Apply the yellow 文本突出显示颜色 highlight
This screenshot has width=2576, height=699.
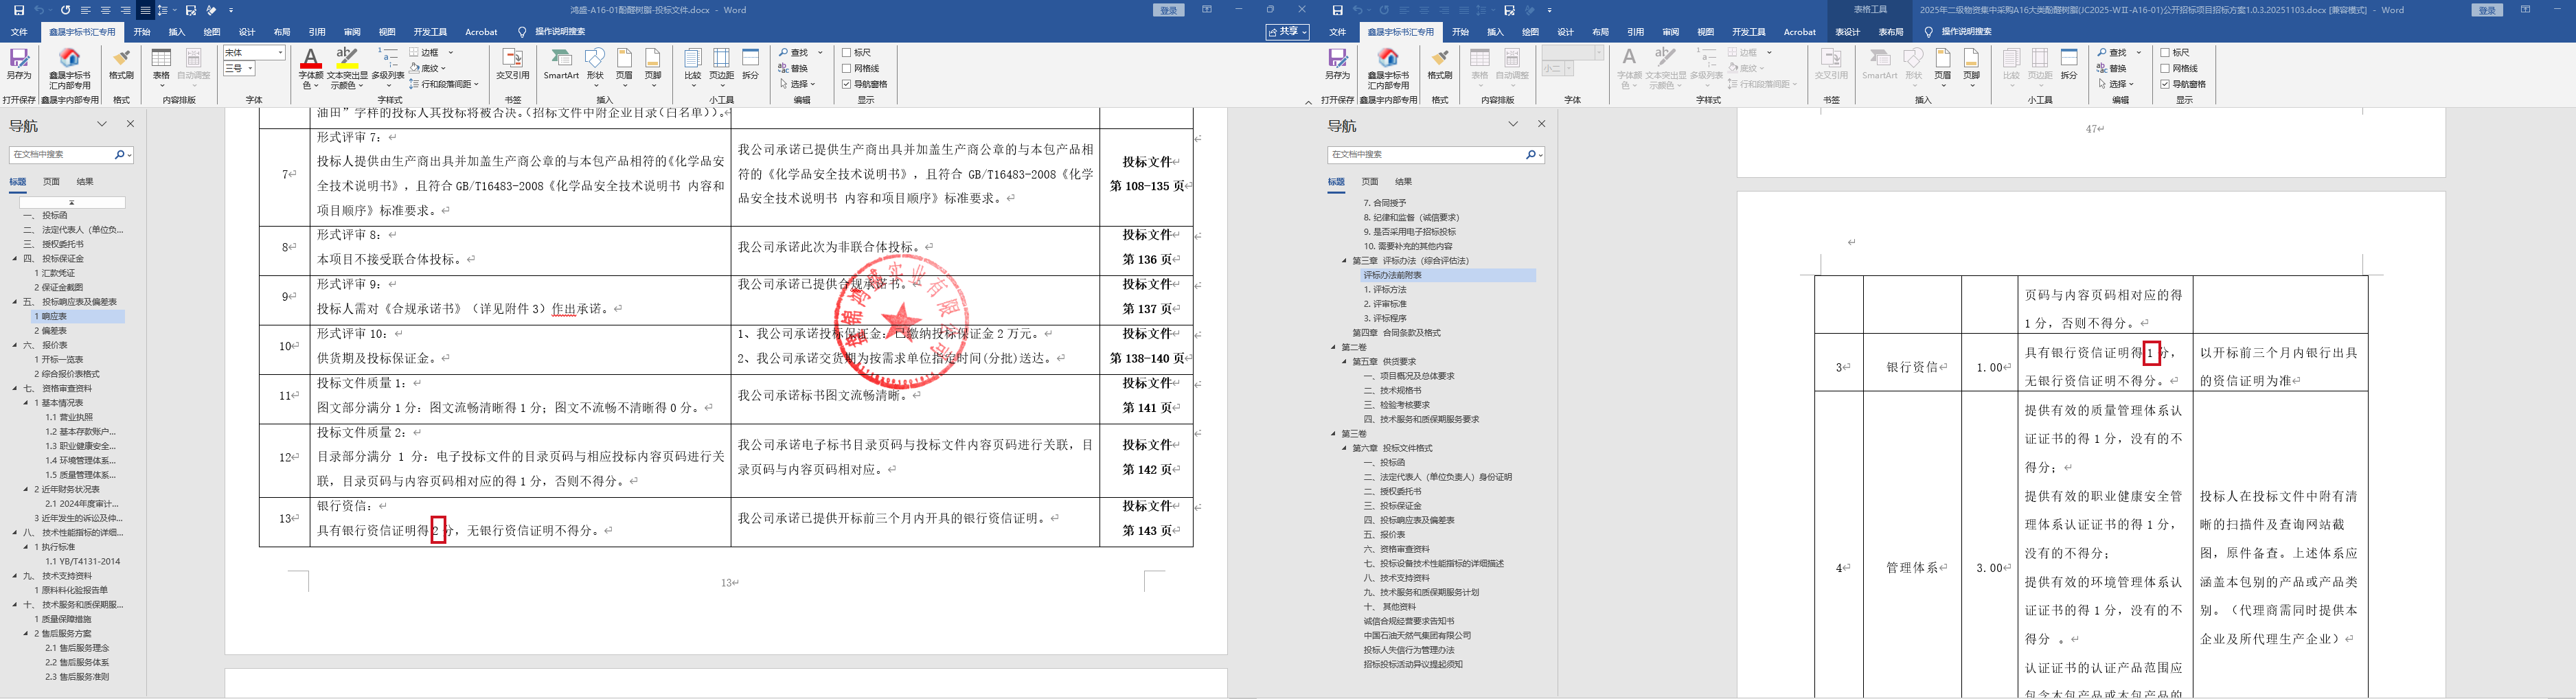[x=347, y=57]
